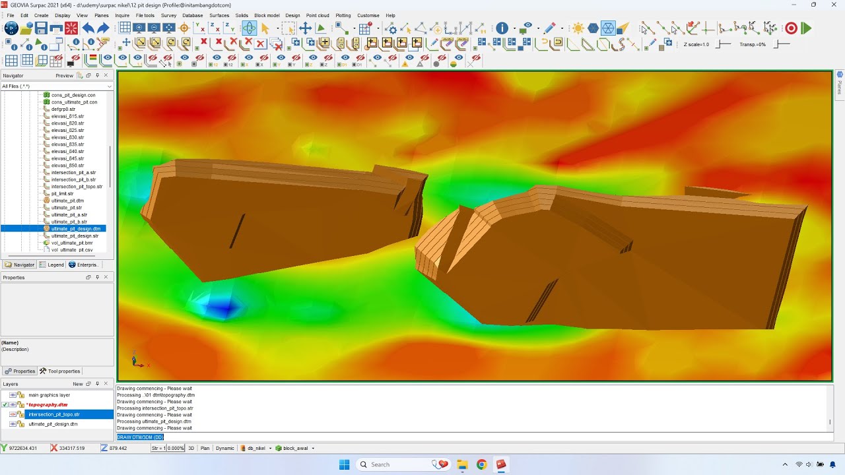This screenshot has width=845, height=475.
Task: Switch to the Tool properties tab
Action: (59, 371)
